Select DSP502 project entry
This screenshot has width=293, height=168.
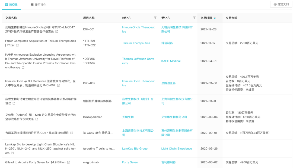click(x=89, y=63)
